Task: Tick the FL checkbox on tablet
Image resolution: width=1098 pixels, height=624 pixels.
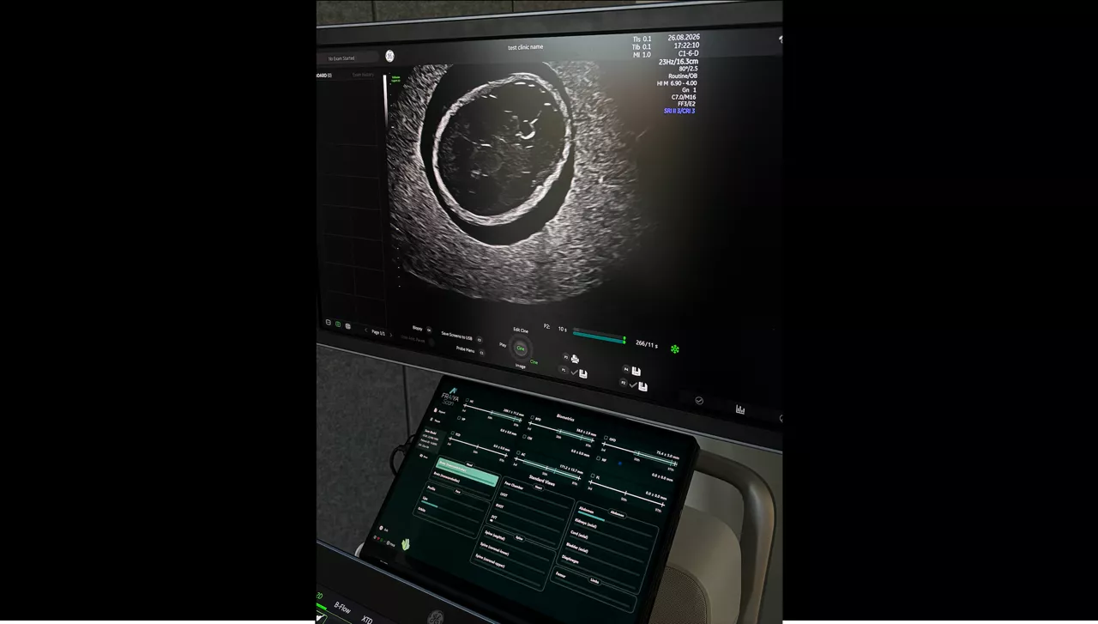Action: click(593, 476)
